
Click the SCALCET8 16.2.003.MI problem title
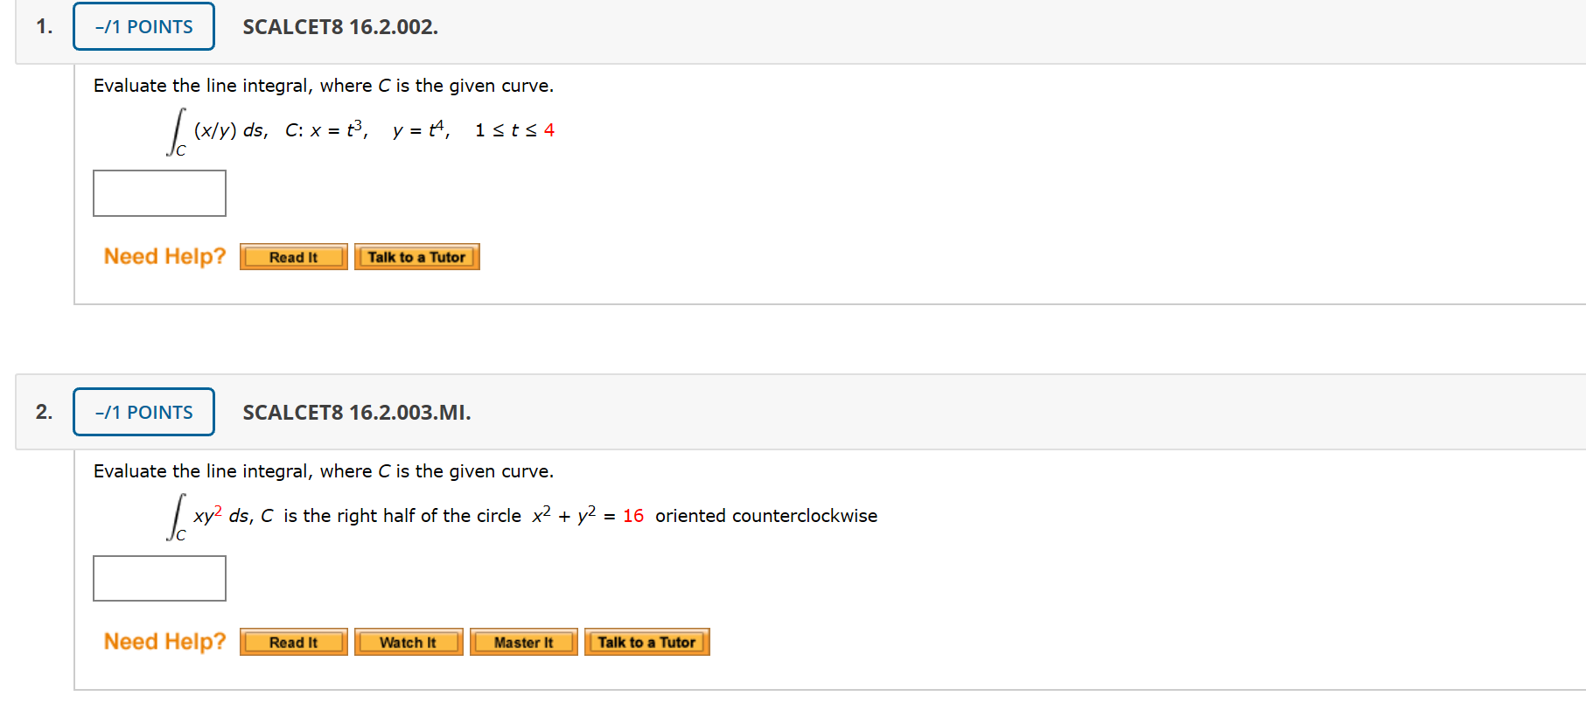(x=356, y=412)
